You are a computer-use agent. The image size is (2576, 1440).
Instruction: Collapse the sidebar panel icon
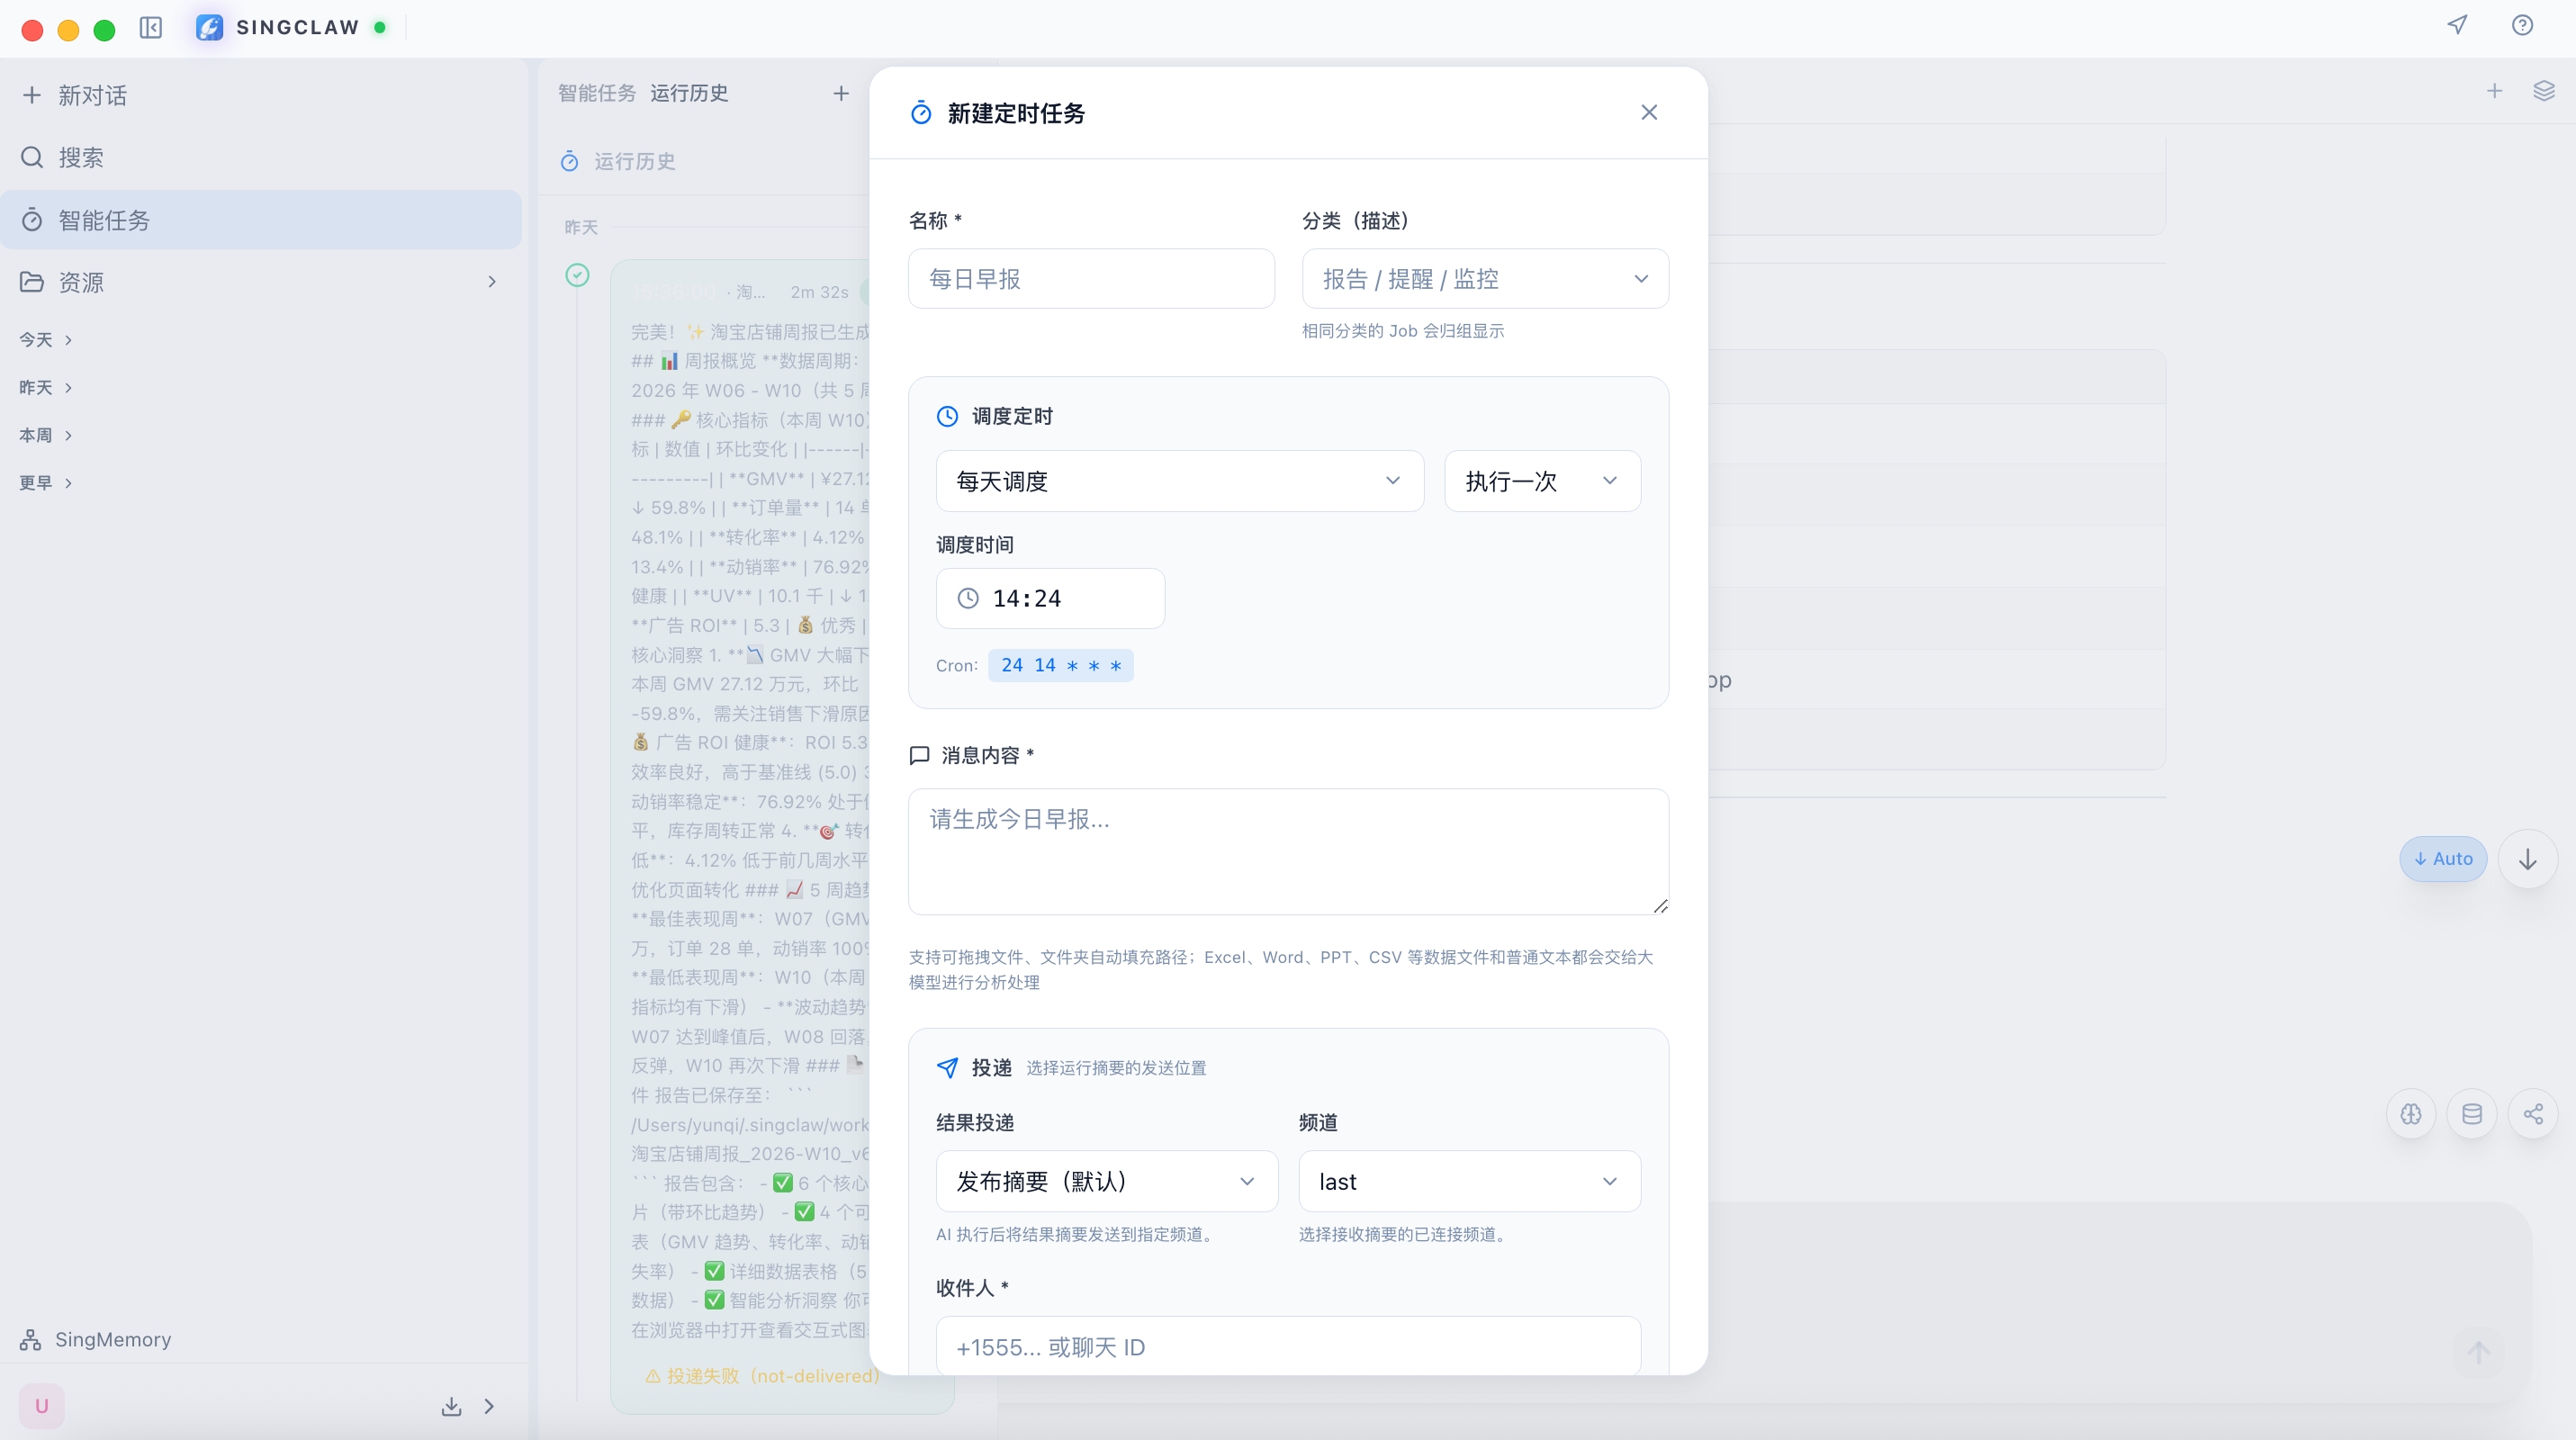click(151, 27)
